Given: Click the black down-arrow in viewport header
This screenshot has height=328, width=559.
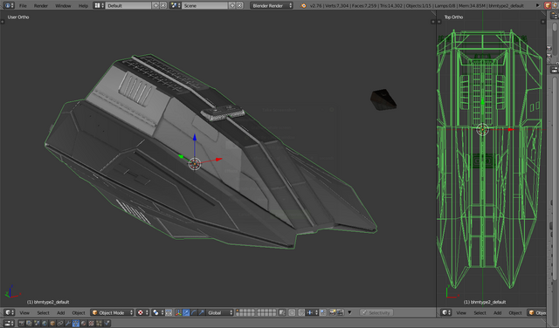Looking at the screenshot, I should pos(349,312).
